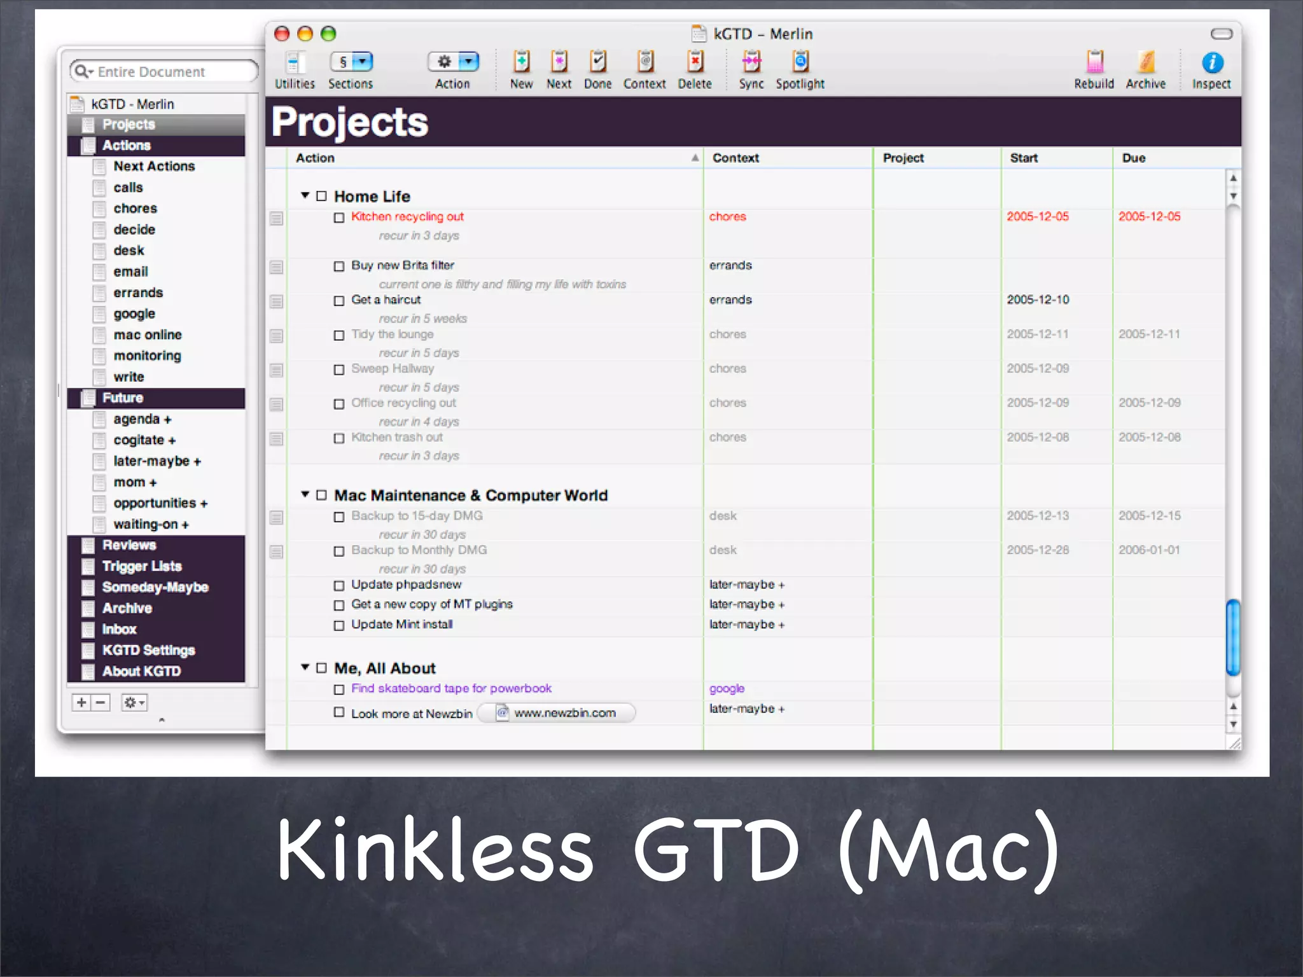The height and width of the screenshot is (977, 1303).
Task: Click the bottom scroll down arrow
Action: click(1233, 724)
